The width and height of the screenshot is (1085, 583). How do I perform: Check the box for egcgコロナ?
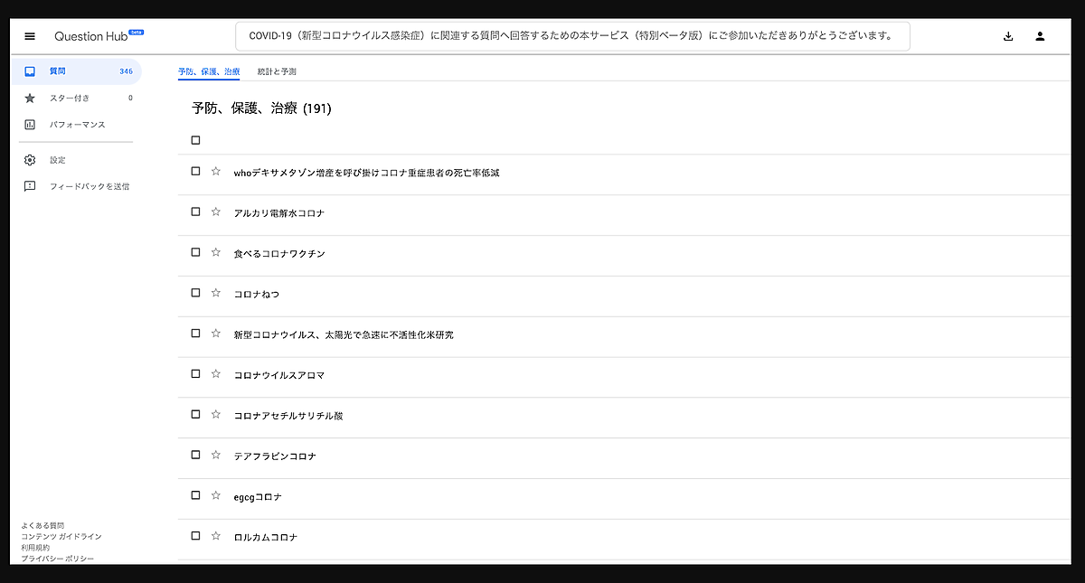pyautogui.click(x=195, y=495)
